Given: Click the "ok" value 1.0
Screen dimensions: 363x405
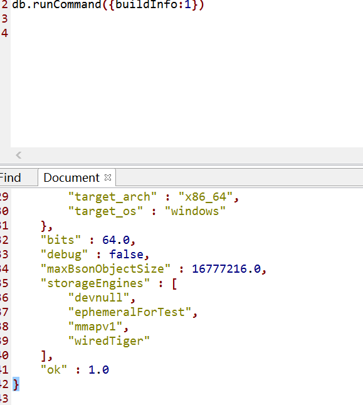Looking at the screenshot, I should (x=98, y=370).
